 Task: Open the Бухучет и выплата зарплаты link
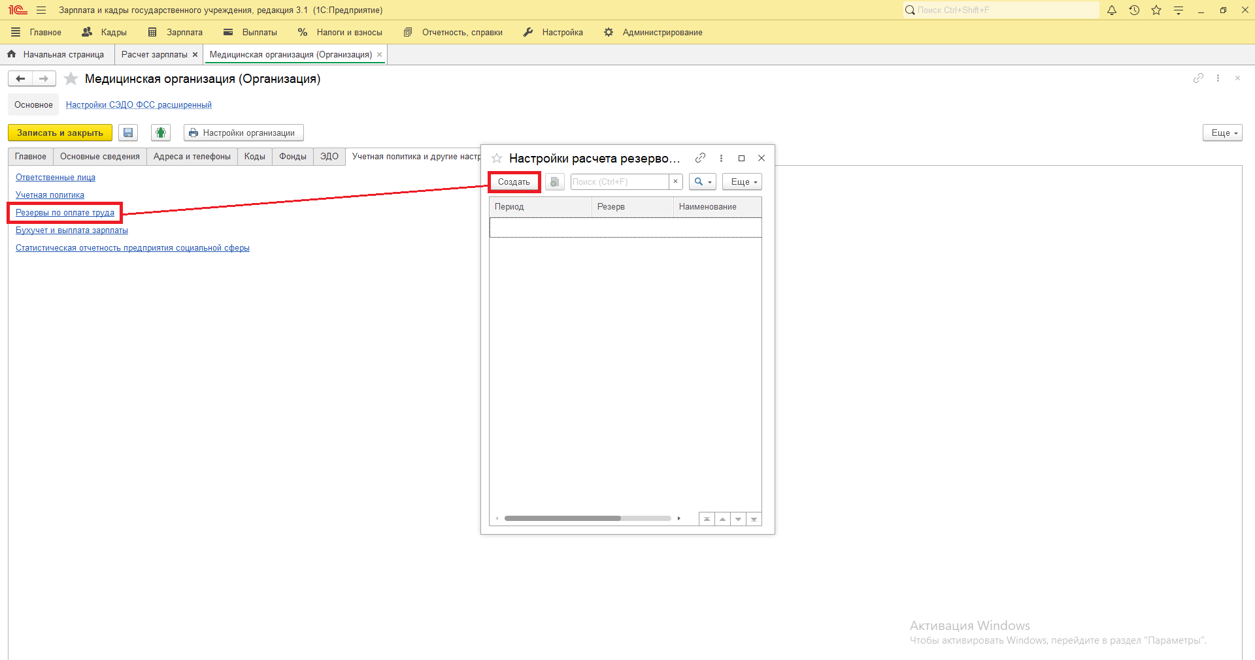tap(72, 230)
